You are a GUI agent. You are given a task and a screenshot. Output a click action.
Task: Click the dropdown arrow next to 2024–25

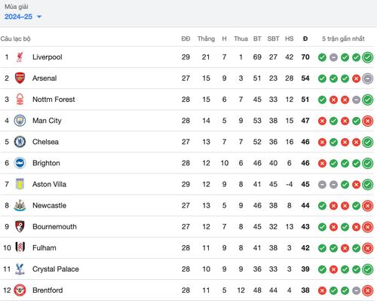coord(39,17)
